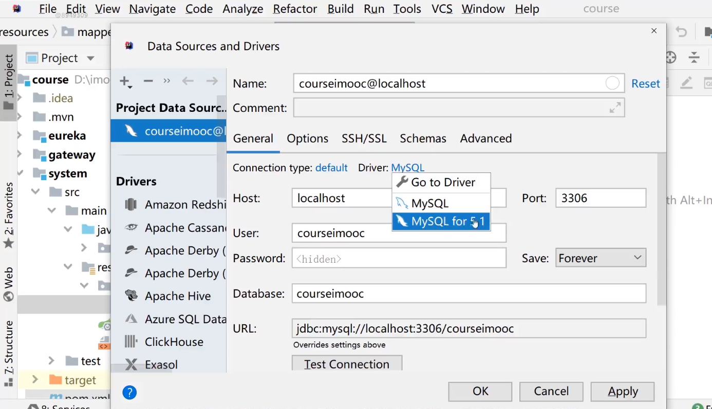Switch to the Schemas tab
The width and height of the screenshot is (712, 409).
coord(423,139)
